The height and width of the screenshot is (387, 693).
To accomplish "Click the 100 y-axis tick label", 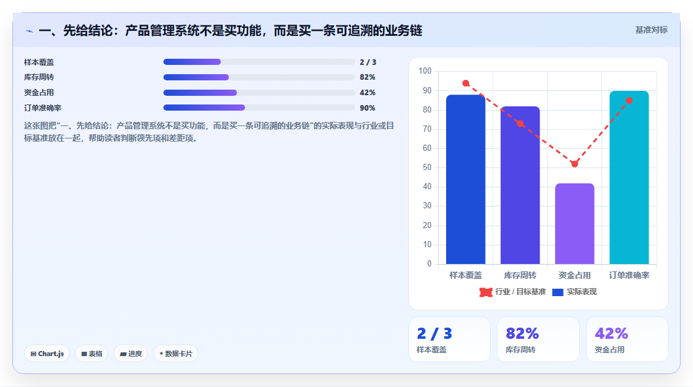I will pyautogui.click(x=424, y=70).
